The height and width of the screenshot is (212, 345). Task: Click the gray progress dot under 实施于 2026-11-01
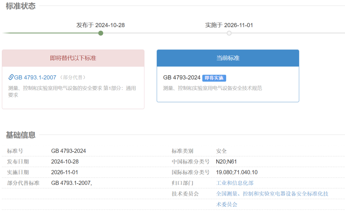[229, 33]
